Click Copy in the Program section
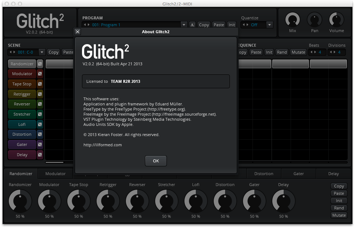Image resolution: width=355 pixels, height=228 pixels. [x=204, y=25]
